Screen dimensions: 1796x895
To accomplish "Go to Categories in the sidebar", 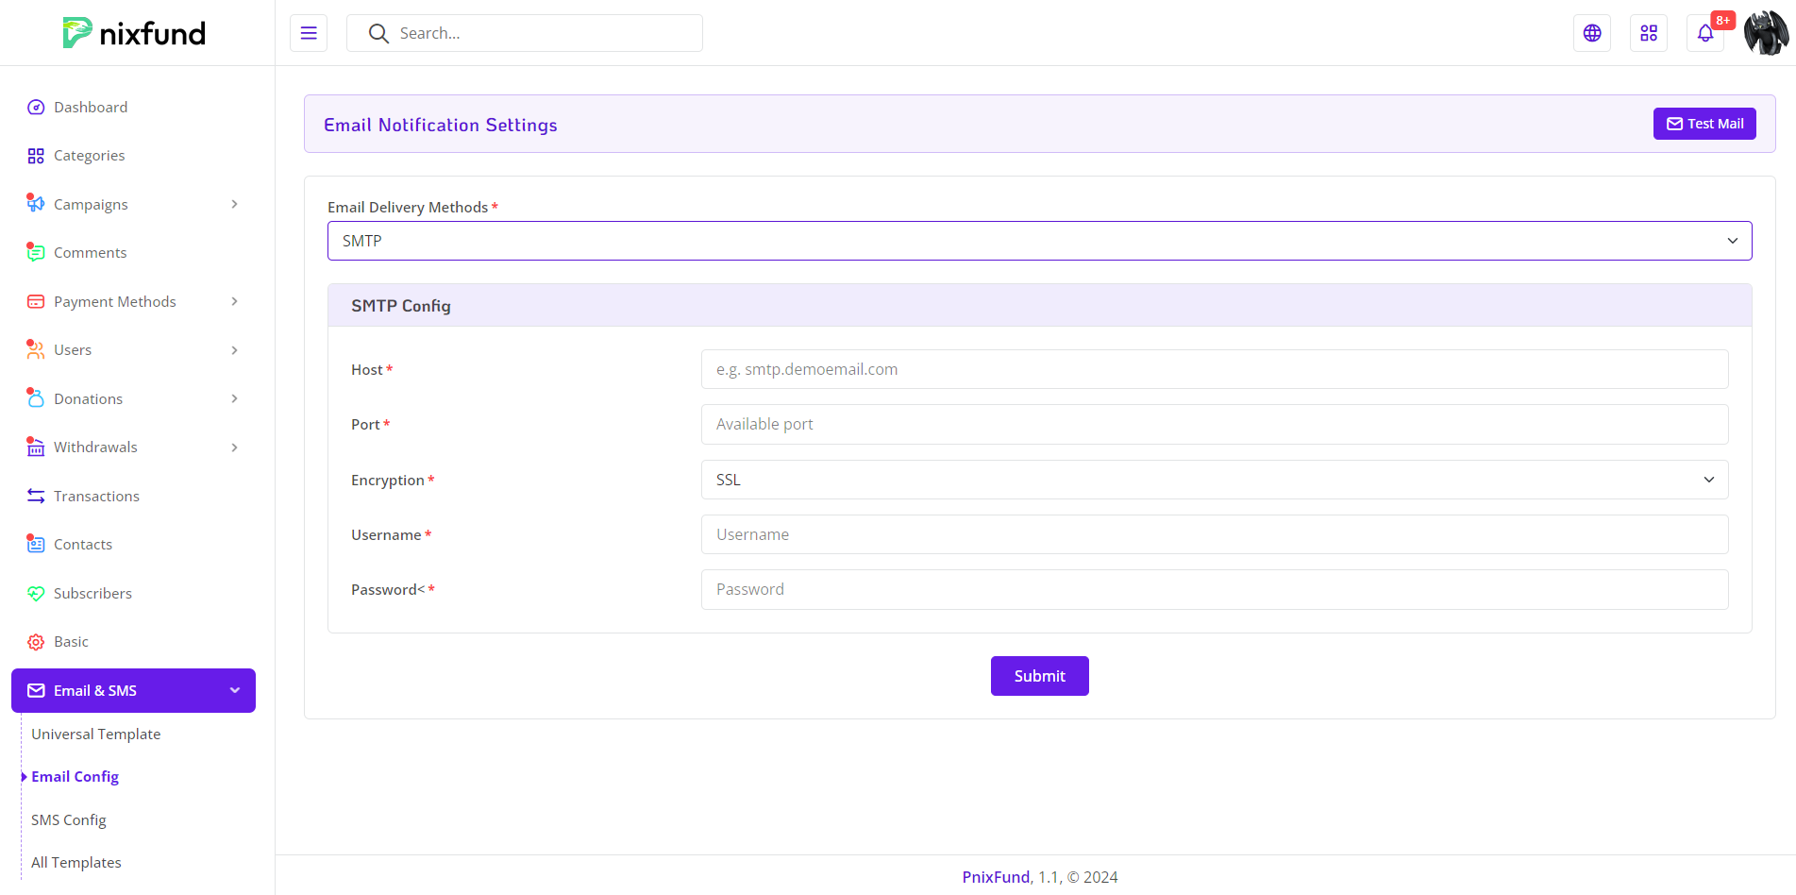I will 89,156.
